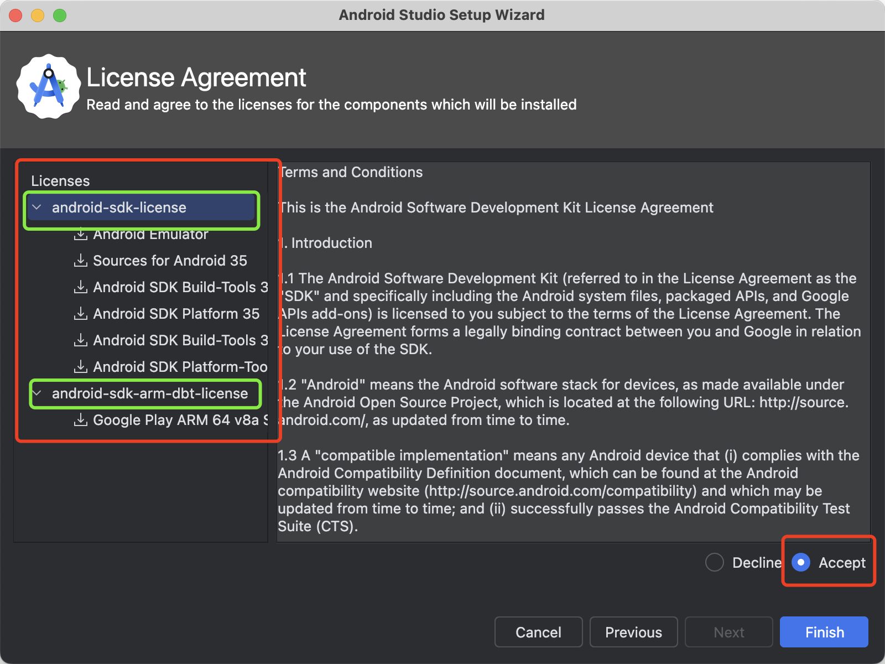Viewport: 885px width, 664px height.
Task: Click the Cancel button
Action: 538,632
